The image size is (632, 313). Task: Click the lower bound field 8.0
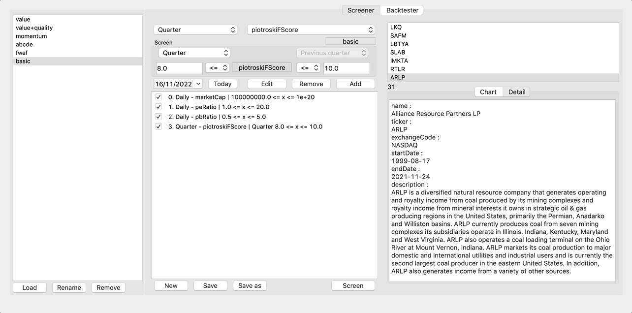[x=179, y=68]
